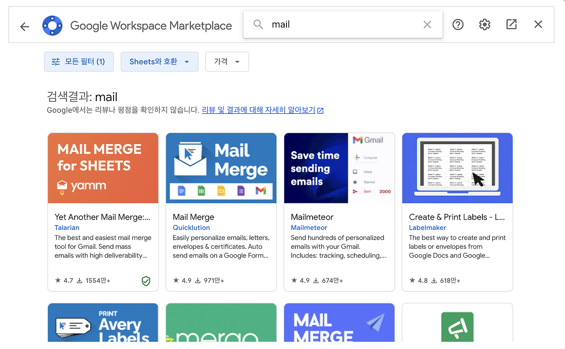
Task: Open the Labelmaker developer link
Action: pos(428,228)
